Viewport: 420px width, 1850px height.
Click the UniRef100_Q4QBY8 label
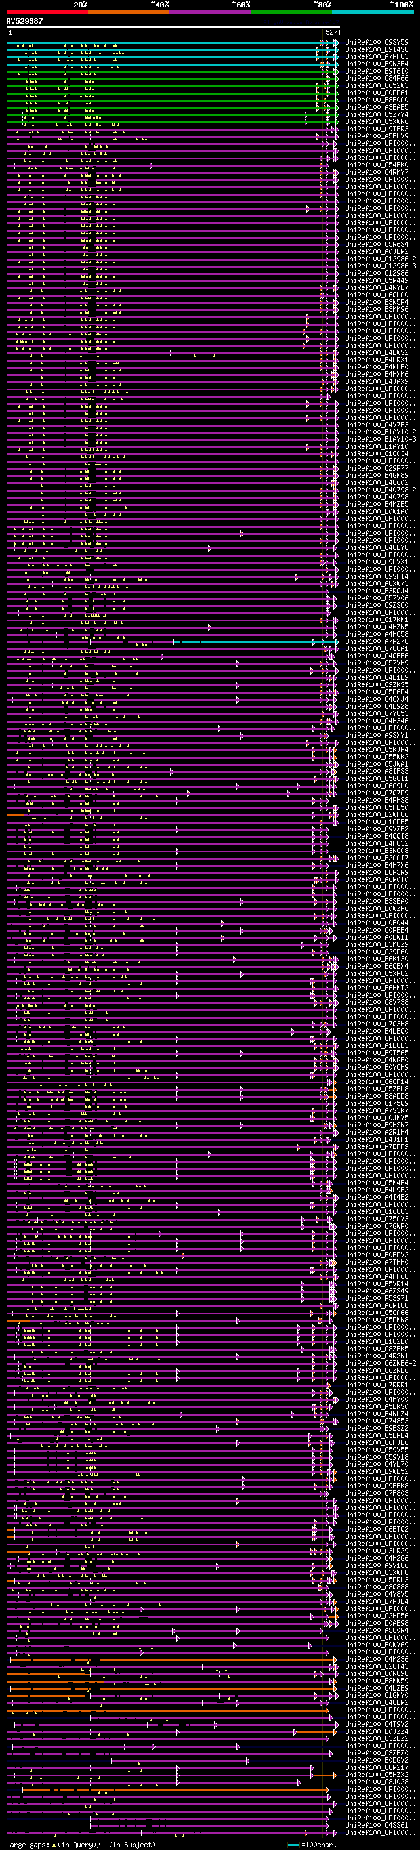377,548
